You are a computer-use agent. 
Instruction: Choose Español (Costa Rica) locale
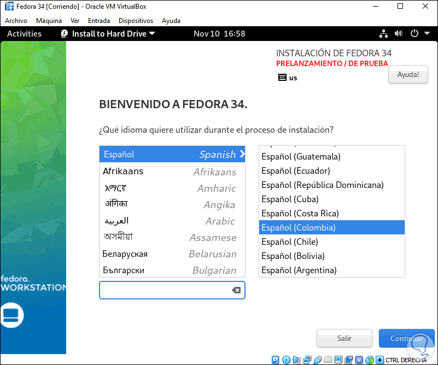(331, 214)
